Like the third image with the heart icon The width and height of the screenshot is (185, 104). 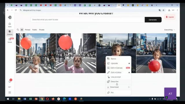point(133,70)
